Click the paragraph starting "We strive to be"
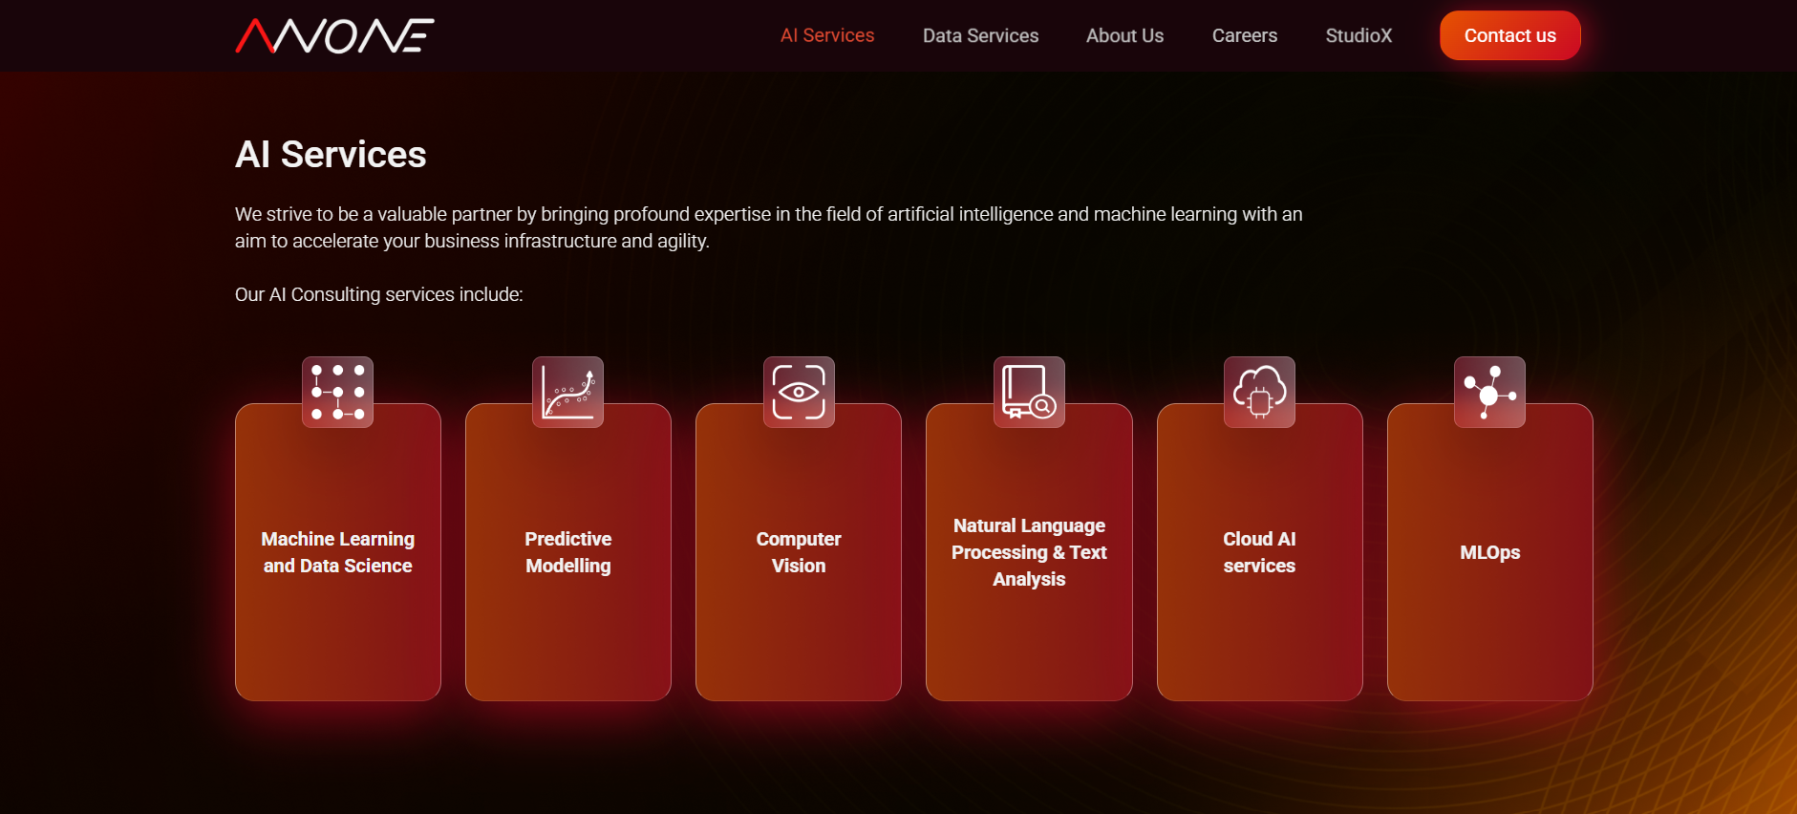The width and height of the screenshot is (1797, 814). click(769, 227)
